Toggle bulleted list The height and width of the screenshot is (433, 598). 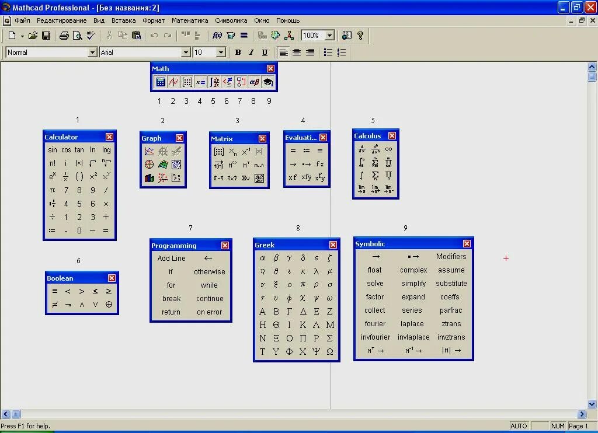[x=328, y=52]
